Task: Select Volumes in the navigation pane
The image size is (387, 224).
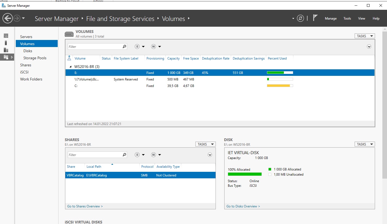Action: (37, 44)
